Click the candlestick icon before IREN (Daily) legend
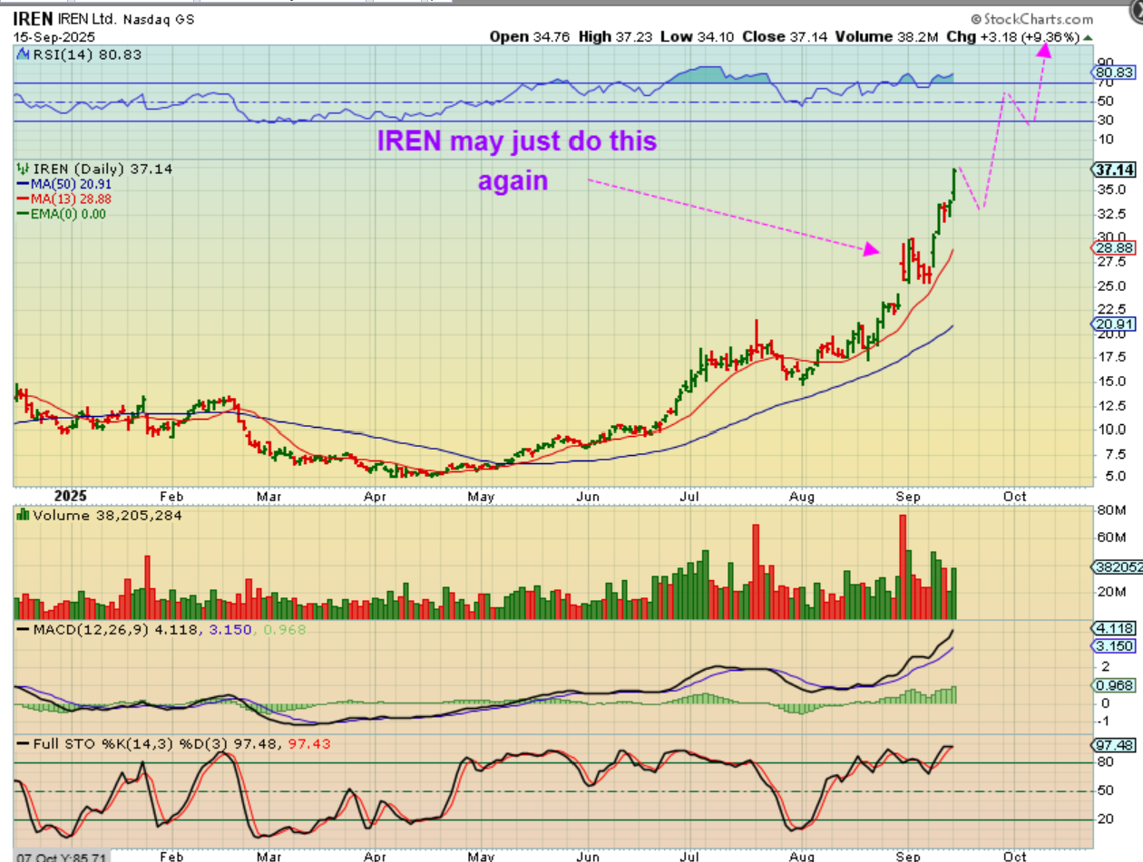1143x862 pixels. pos(23,169)
